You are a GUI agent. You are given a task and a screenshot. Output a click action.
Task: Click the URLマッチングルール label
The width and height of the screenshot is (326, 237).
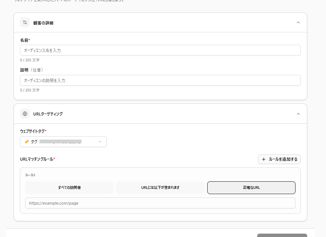(37, 159)
